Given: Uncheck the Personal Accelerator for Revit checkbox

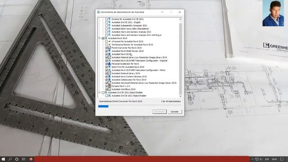Looking at the screenshot, I should [x=107, y=64].
